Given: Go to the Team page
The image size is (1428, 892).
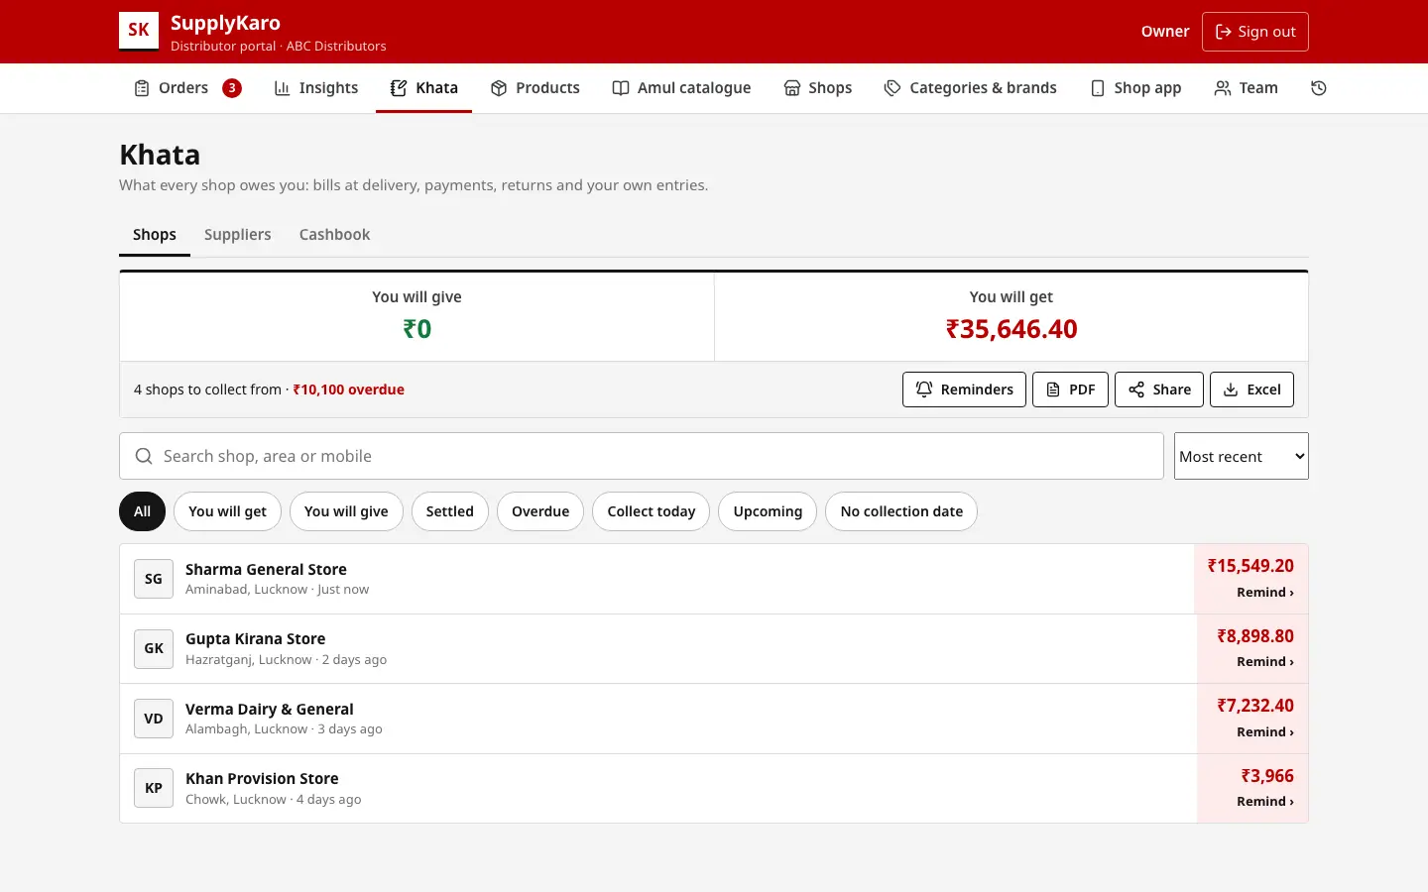Looking at the screenshot, I should [x=1247, y=88].
